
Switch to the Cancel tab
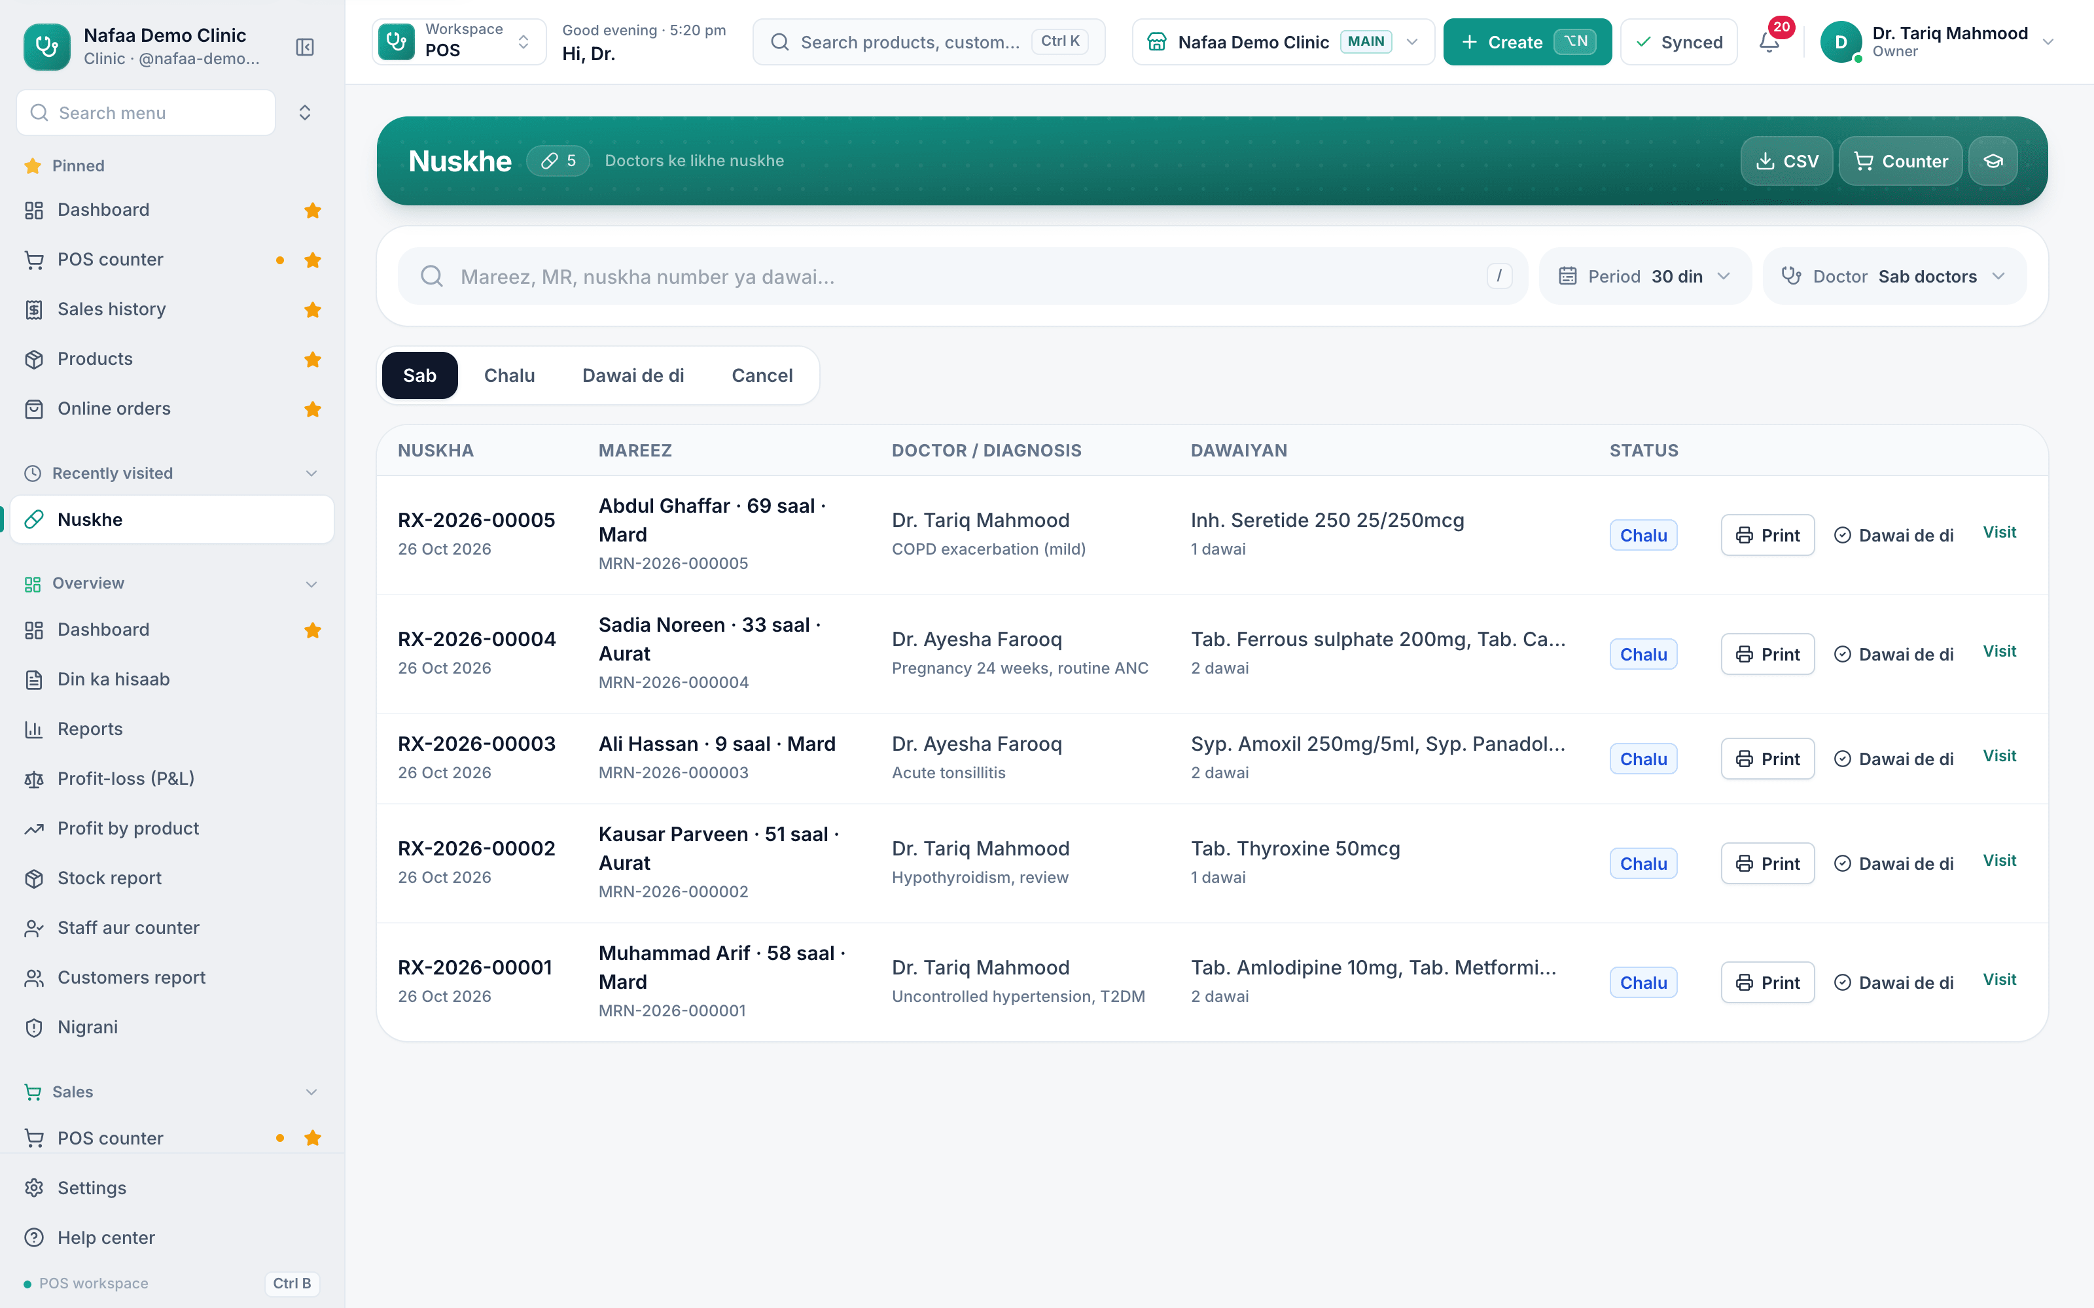[x=762, y=375]
